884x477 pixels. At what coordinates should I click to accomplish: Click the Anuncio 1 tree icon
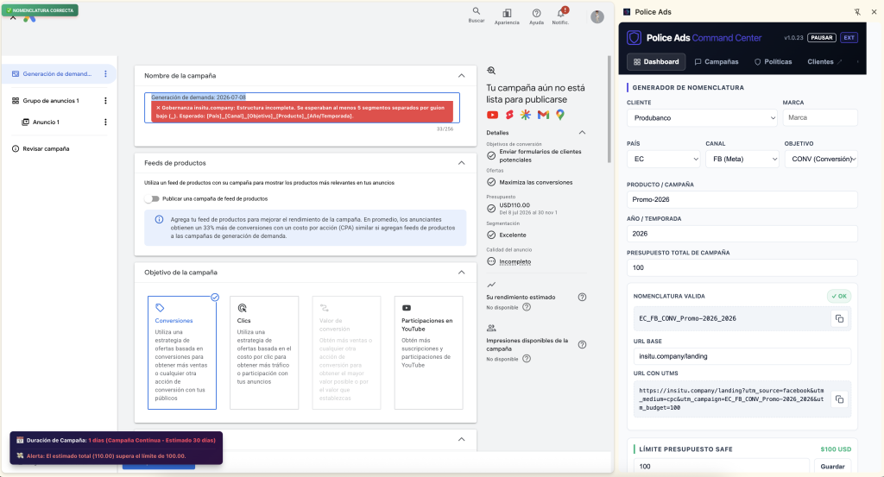[25, 122]
